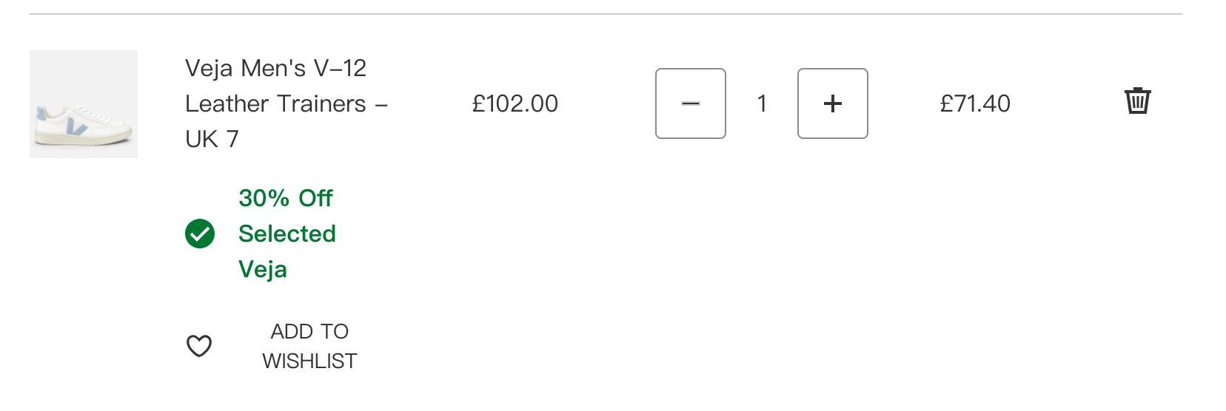Click the £71.40 discounted subtotal
The height and width of the screenshot is (411, 1226).
[975, 103]
